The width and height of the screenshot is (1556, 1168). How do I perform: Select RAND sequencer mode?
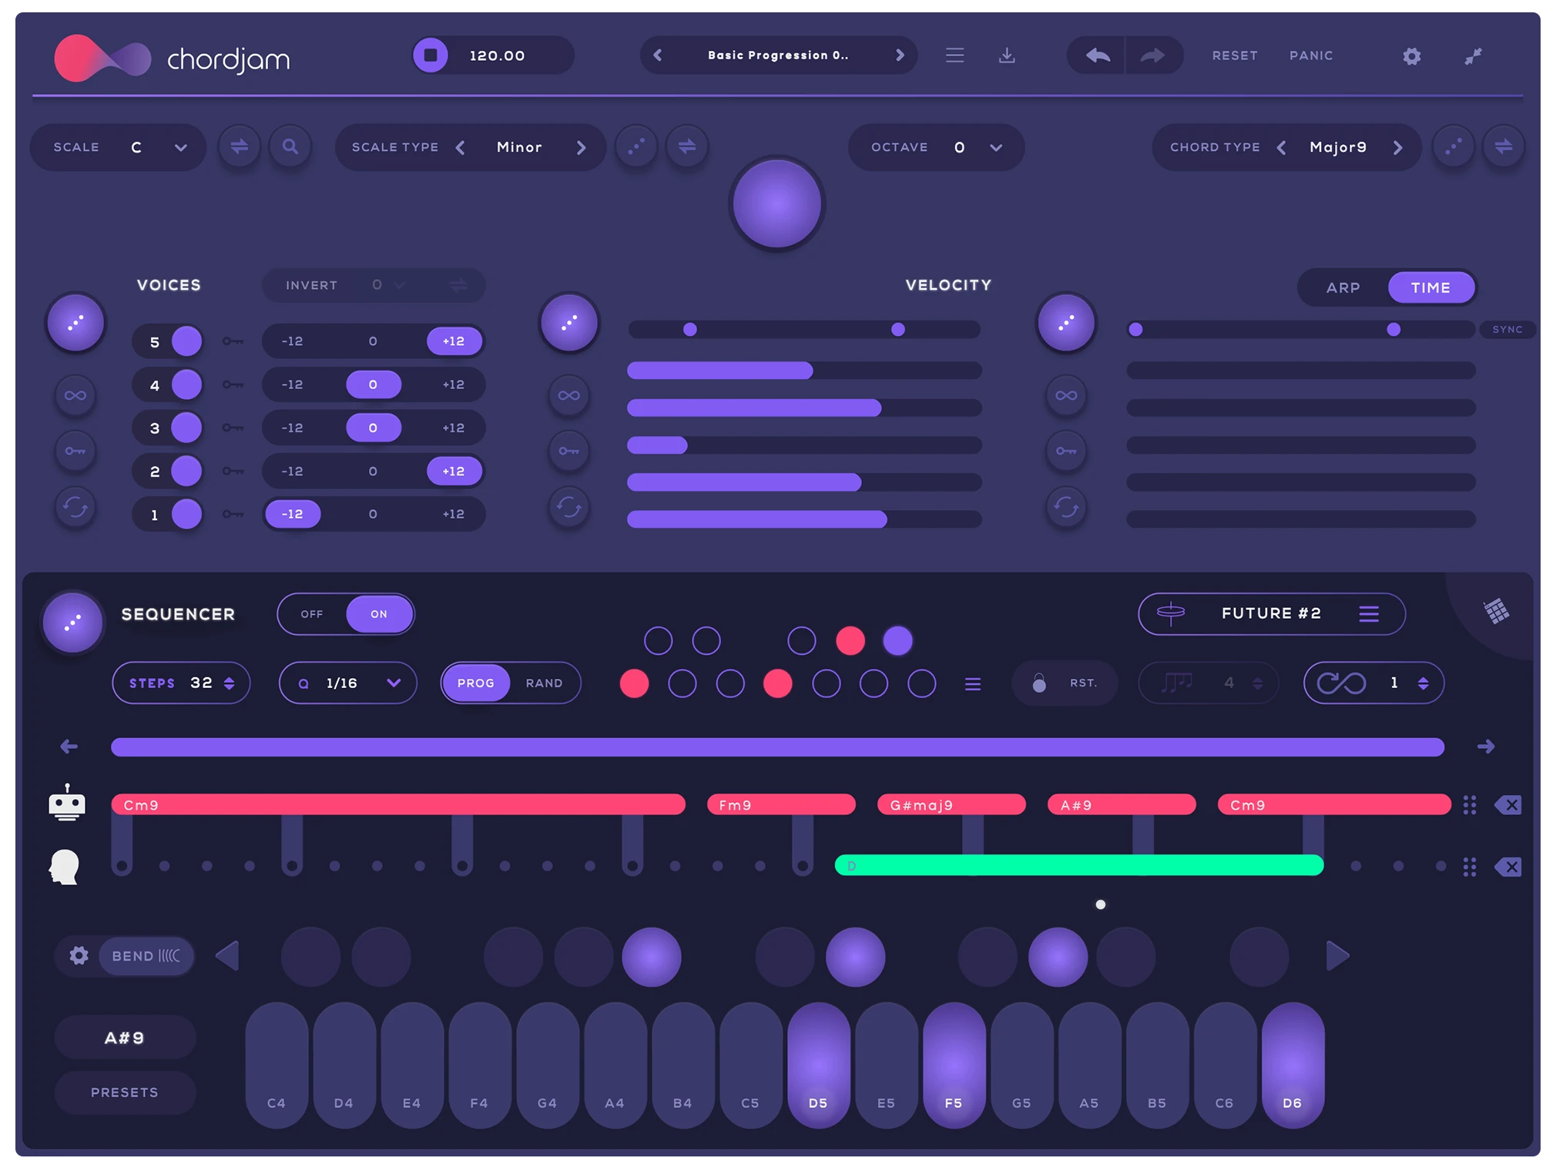click(x=544, y=683)
